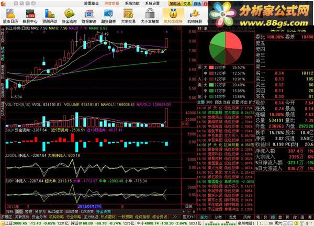Select the 指标 tab below the chart

(10, 211)
